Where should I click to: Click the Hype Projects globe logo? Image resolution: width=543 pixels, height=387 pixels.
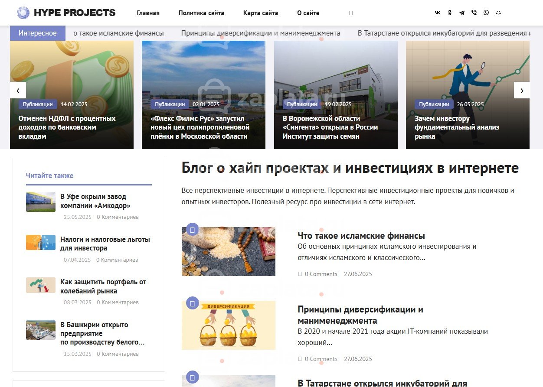(x=23, y=13)
